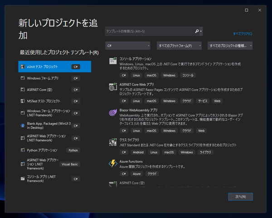Open the search options dropdown arrow
Image resolution: width=272 pixels, height=218 pixels.
201,31
